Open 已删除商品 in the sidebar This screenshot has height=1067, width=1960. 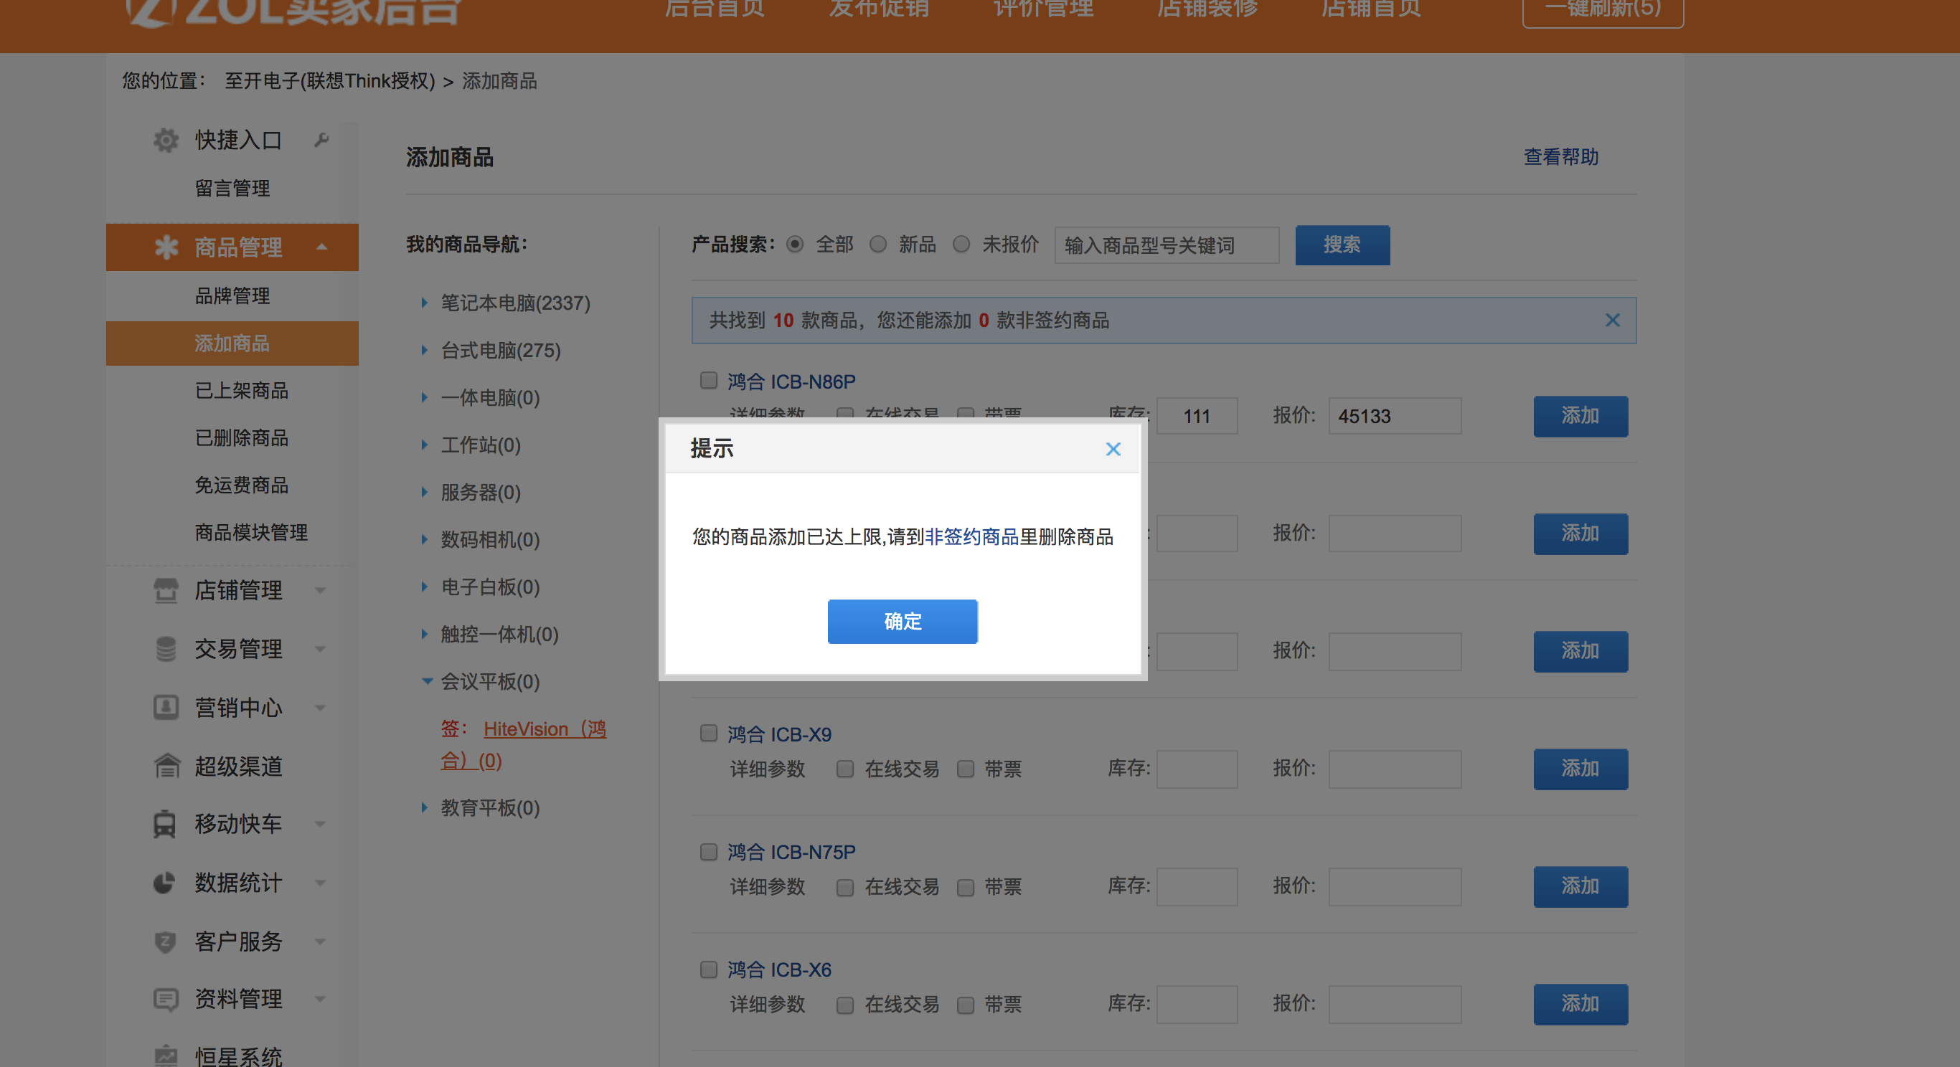click(241, 437)
